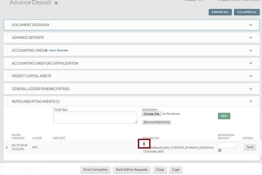Click into the Note Text box

[x=95, y=118]
